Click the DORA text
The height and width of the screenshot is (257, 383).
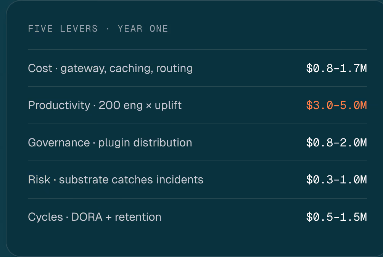coord(87,217)
